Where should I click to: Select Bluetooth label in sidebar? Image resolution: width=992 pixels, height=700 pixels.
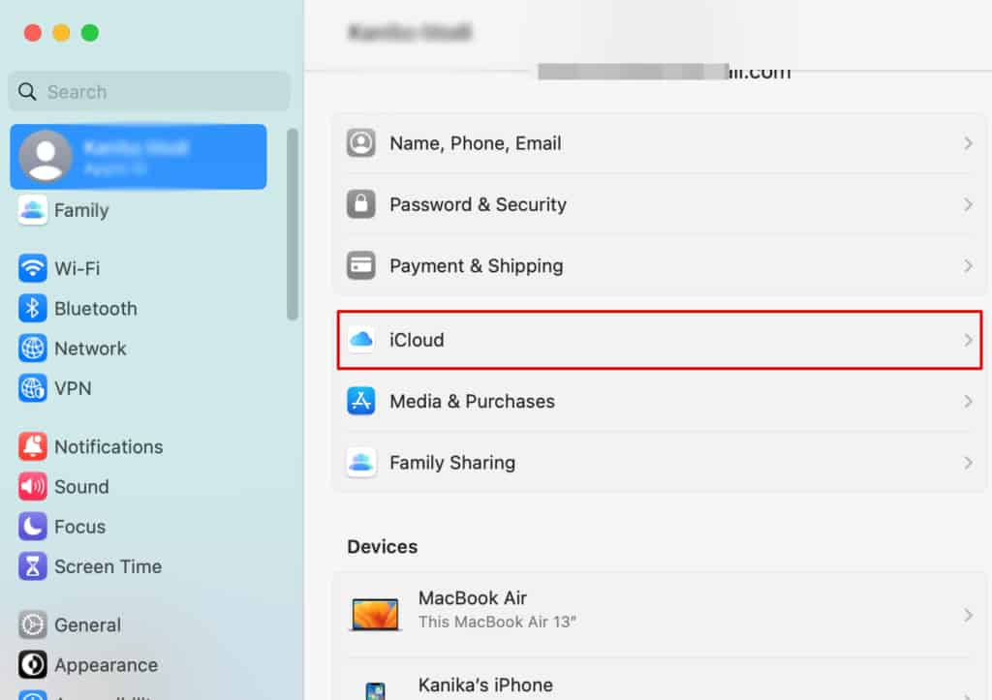tap(96, 309)
